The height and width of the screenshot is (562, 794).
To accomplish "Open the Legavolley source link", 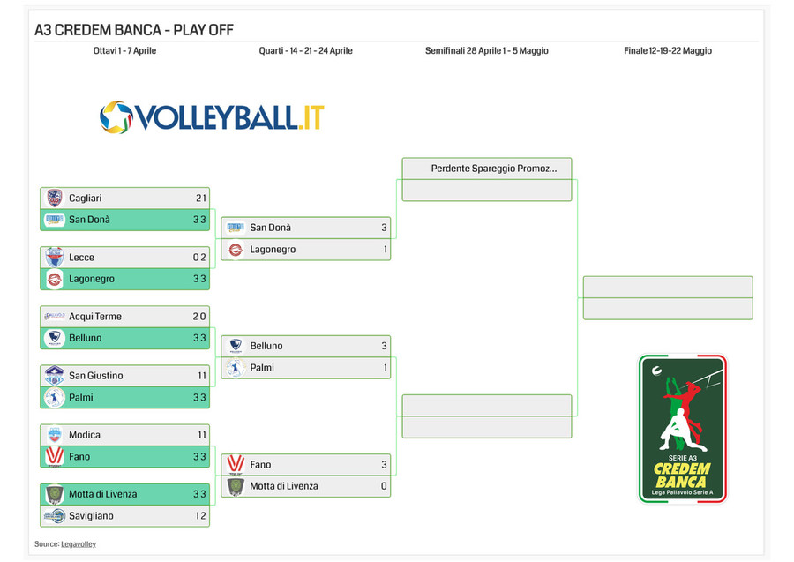I will [79, 543].
